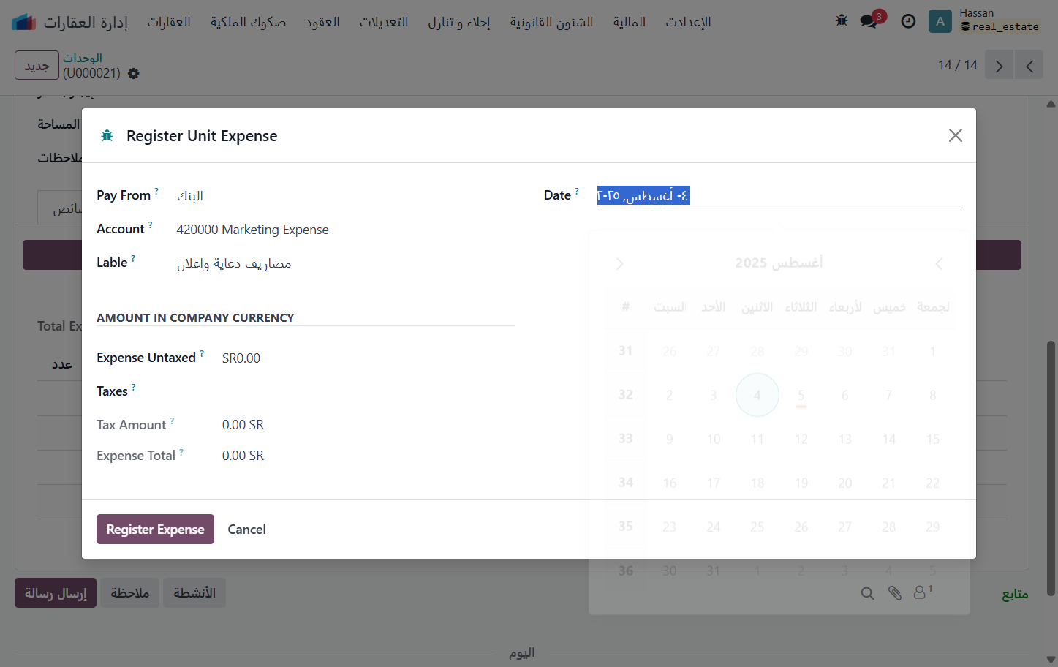This screenshot has height=667, width=1058.
Task: Open the gear actions menu beside U000021
Action: coord(133,73)
